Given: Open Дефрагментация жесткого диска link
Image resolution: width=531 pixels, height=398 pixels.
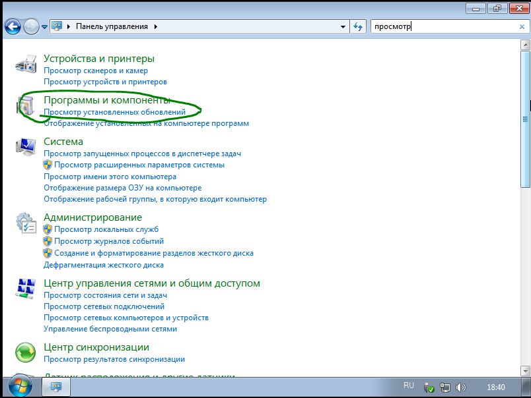Looking at the screenshot, I should point(103,265).
